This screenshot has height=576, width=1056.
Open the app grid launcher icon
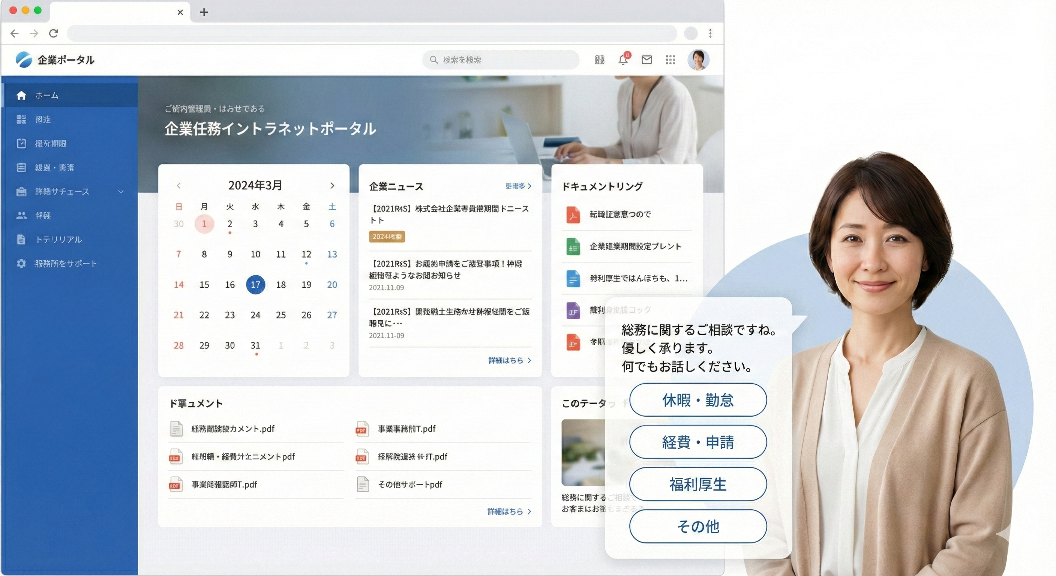(670, 60)
